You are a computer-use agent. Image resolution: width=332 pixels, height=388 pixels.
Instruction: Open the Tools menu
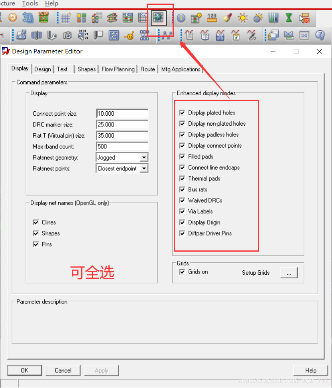[30, 4]
